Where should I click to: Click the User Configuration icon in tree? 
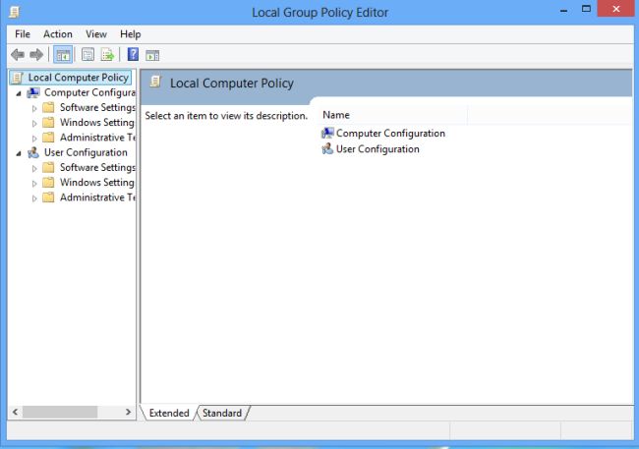pyautogui.click(x=33, y=153)
